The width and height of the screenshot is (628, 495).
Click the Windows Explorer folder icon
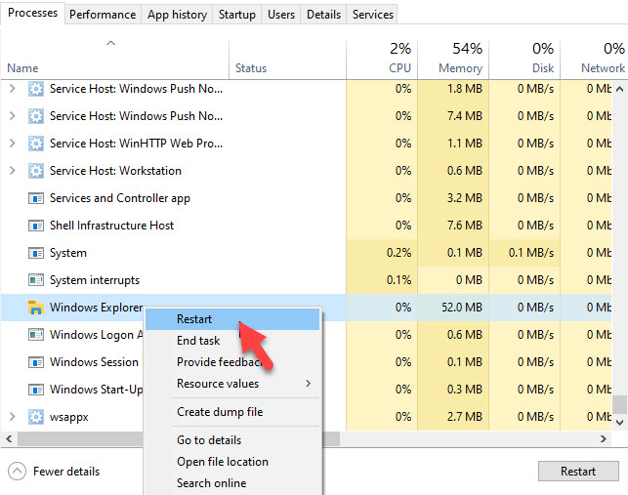point(35,308)
